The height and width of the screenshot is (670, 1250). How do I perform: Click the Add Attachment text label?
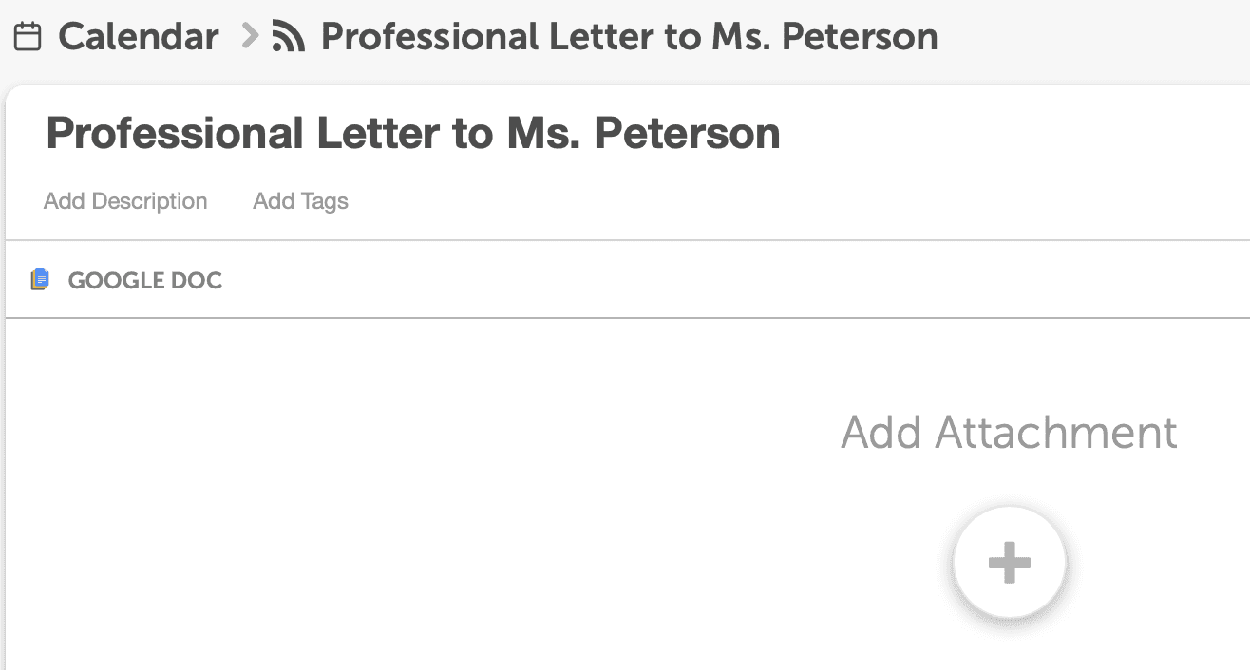point(1009,433)
